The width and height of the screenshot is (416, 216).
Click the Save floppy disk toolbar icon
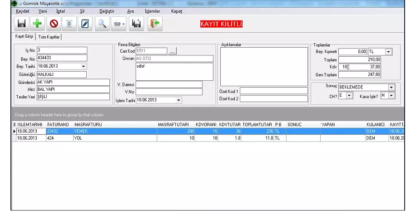pos(21,24)
